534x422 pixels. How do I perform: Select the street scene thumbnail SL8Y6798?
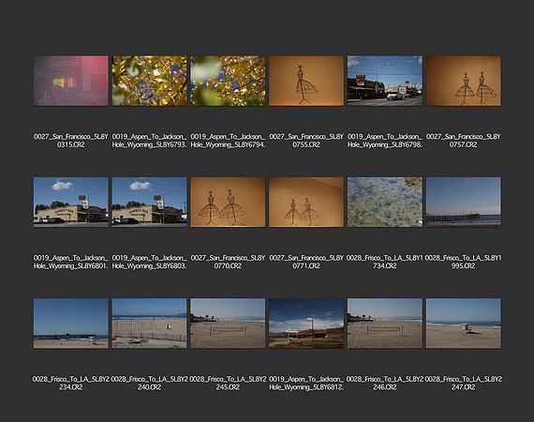(x=385, y=82)
